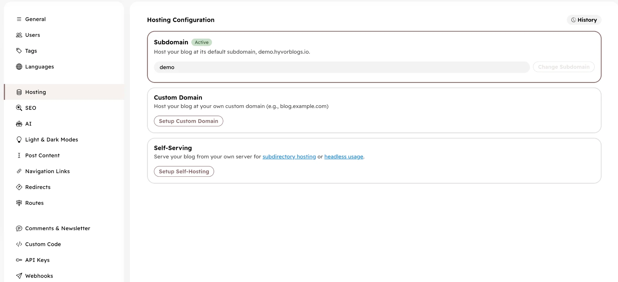Follow the subdirectory hosting link
618x282 pixels.
point(289,157)
